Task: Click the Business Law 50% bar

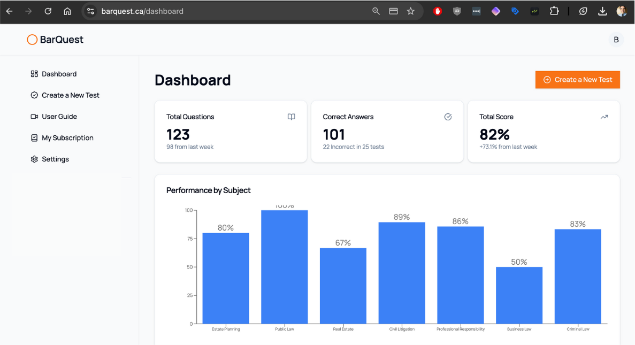Action: click(519, 295)
